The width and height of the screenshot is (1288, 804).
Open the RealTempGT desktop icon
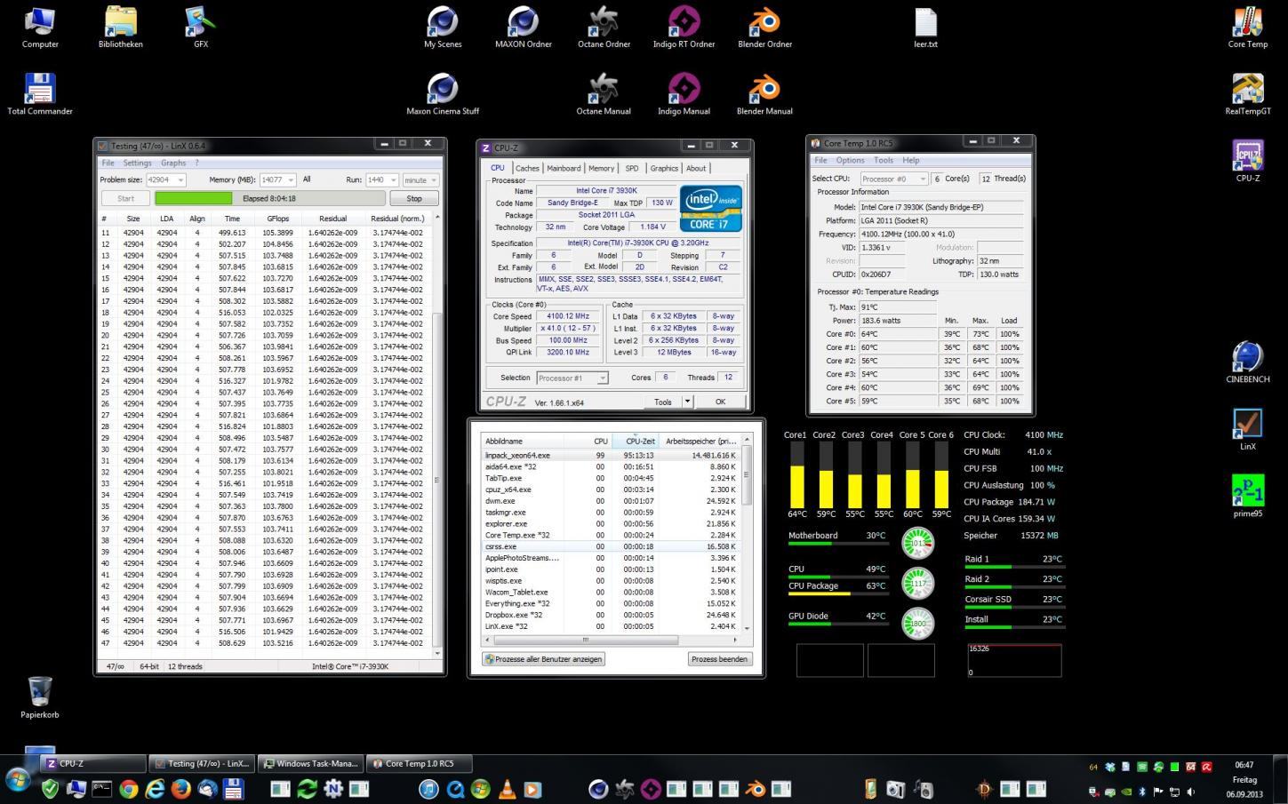click(1247, 94)
